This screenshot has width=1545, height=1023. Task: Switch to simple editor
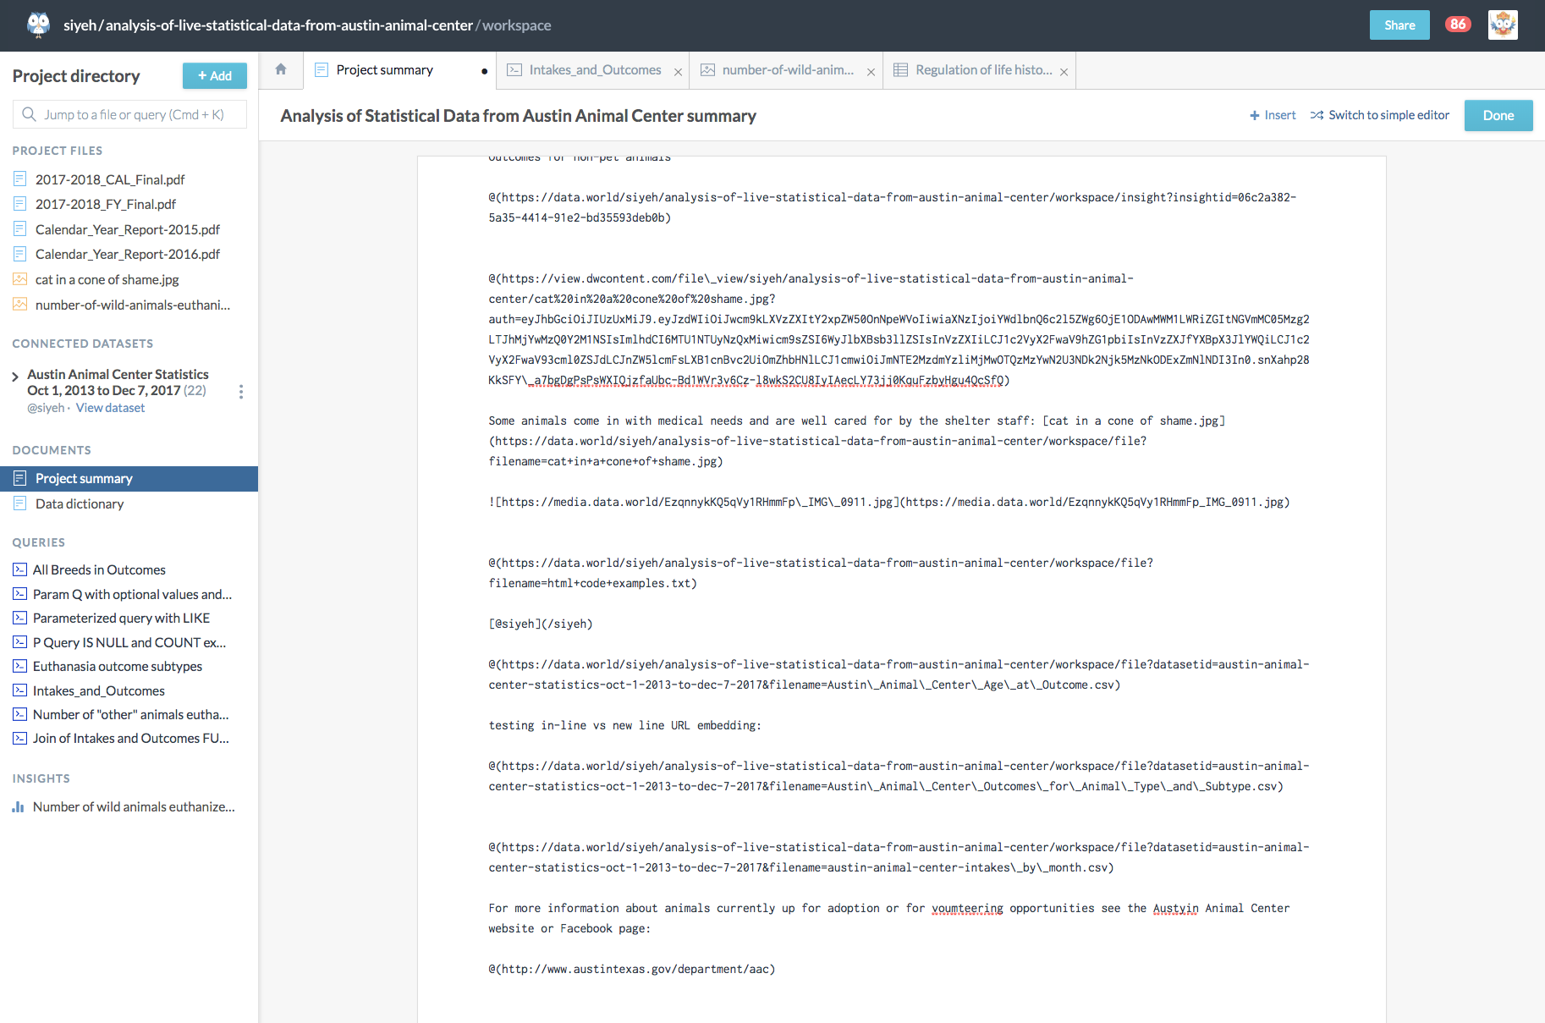[1380, 115]
